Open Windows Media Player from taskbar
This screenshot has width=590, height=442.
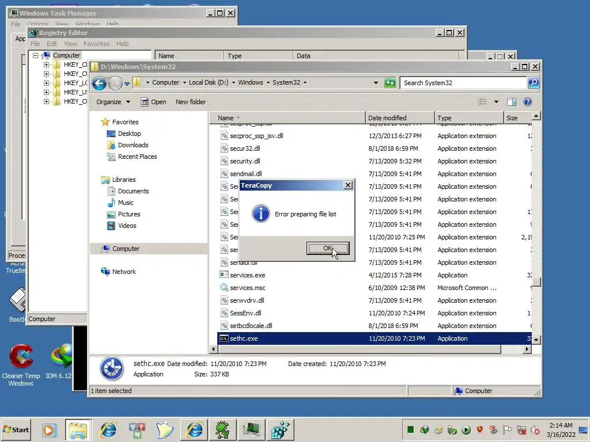click(x=48, y=429)
